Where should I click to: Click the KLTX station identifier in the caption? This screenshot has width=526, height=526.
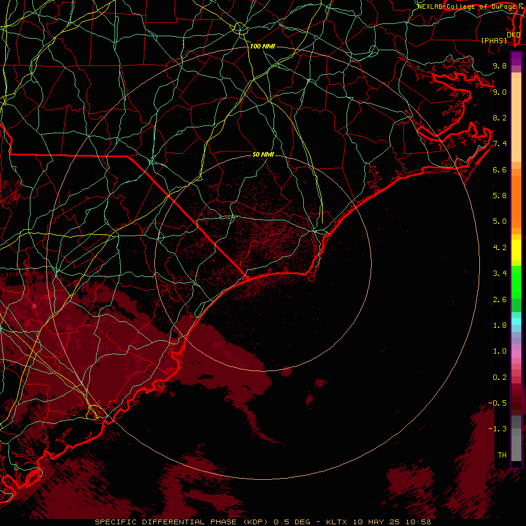click(x=337, y=522)
